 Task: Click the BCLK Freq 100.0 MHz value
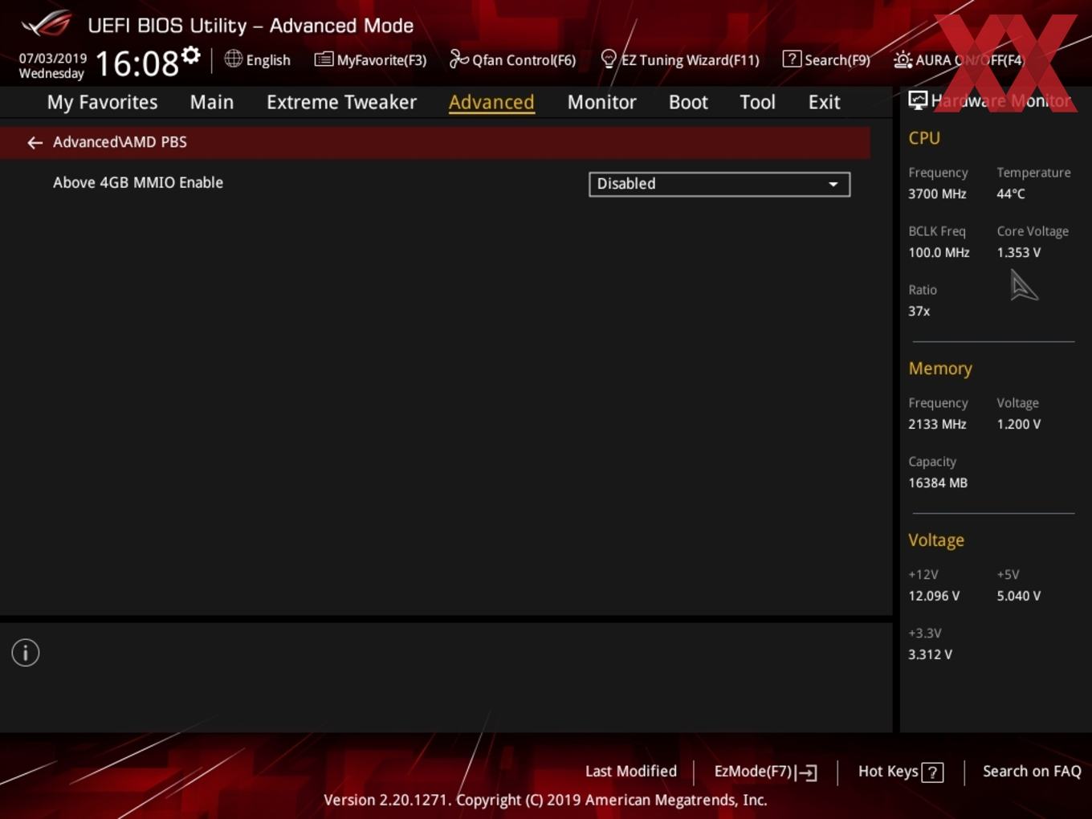tap(939, 252)
